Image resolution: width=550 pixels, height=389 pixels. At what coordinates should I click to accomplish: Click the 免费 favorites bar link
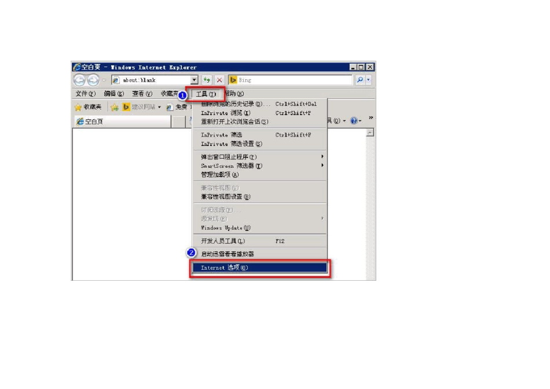point(177,107)
